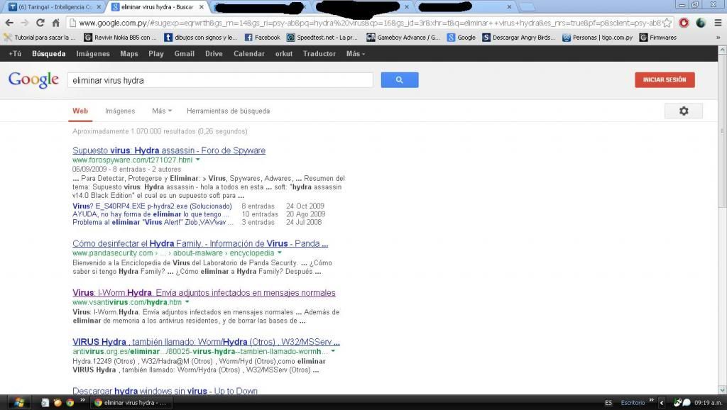Click the 'Escritorio' toolbar in taskbar

[633, 403]
